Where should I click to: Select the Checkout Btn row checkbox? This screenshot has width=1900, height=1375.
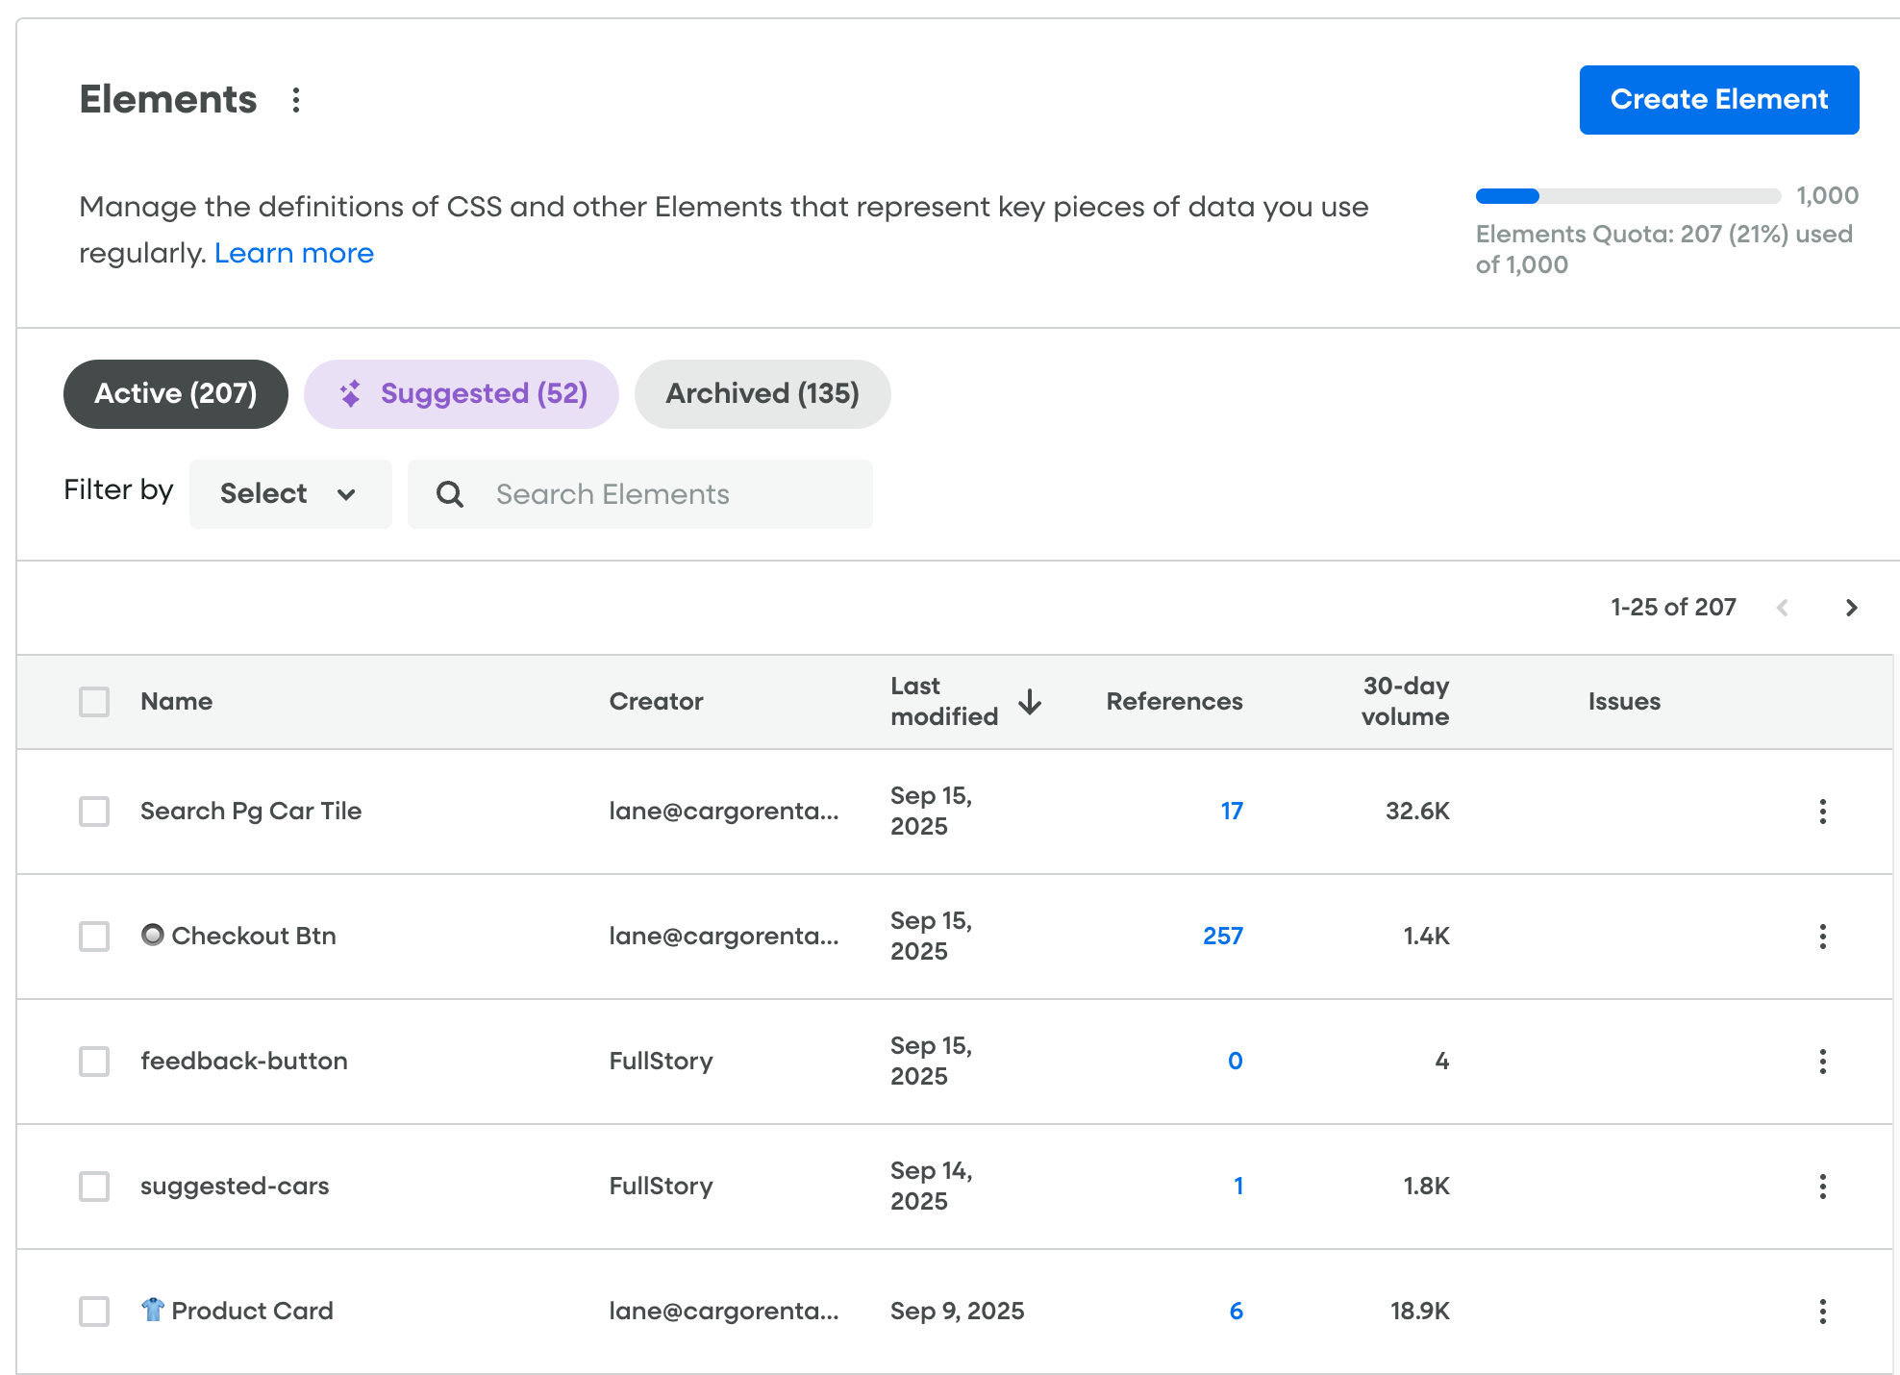(x=94, y=937)
